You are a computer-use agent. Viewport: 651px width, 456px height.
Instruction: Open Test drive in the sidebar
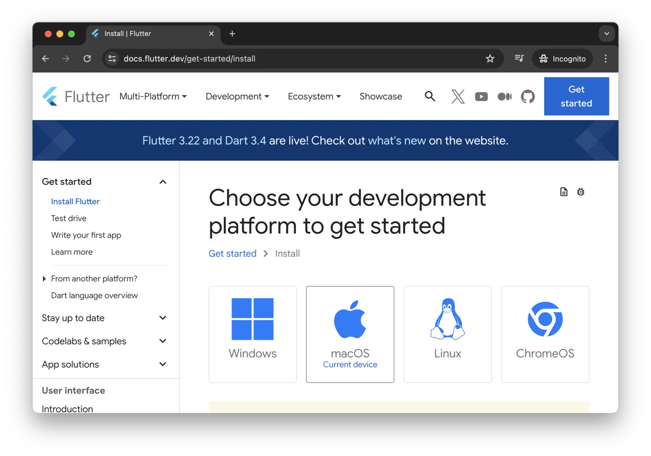69,218
